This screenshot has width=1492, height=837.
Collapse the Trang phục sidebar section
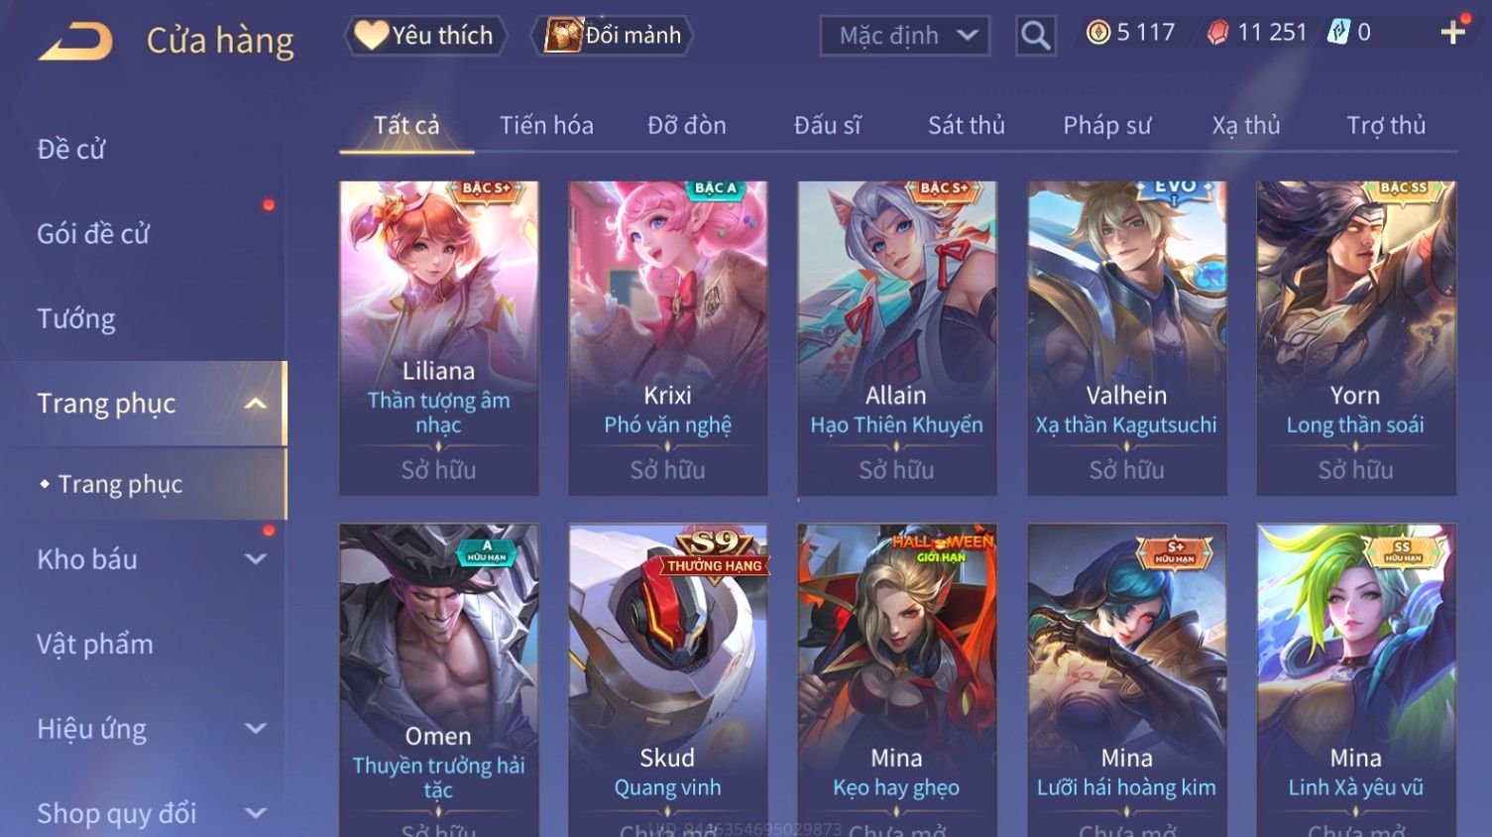click(255, 404)
